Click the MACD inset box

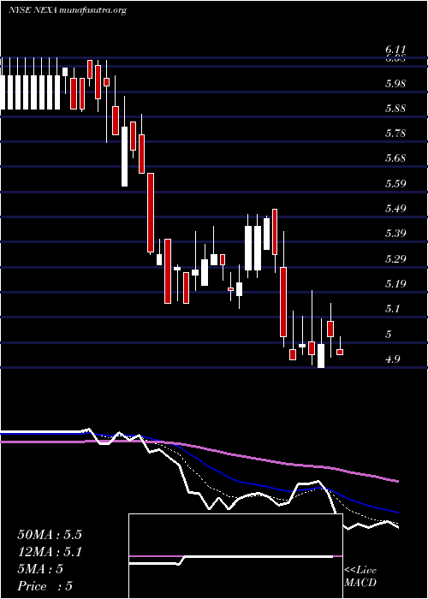click(x=235, y=556)
